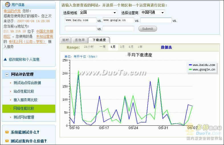Click the 05-17 date label on chart axis
Screen dimensions: 224x145
point(104,128)
